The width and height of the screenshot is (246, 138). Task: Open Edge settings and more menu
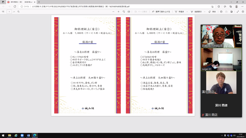[x=243, y=7]
